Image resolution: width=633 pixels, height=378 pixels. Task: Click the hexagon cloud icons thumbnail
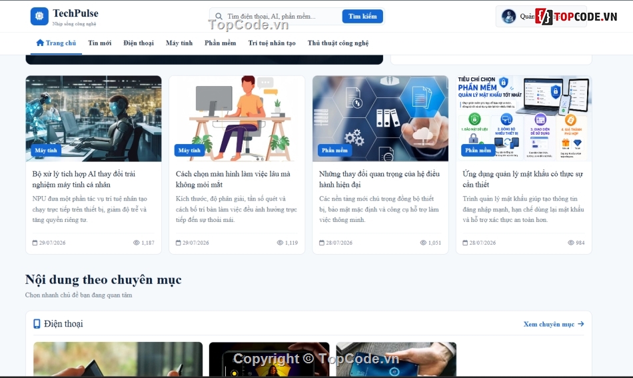click(380, 118)
